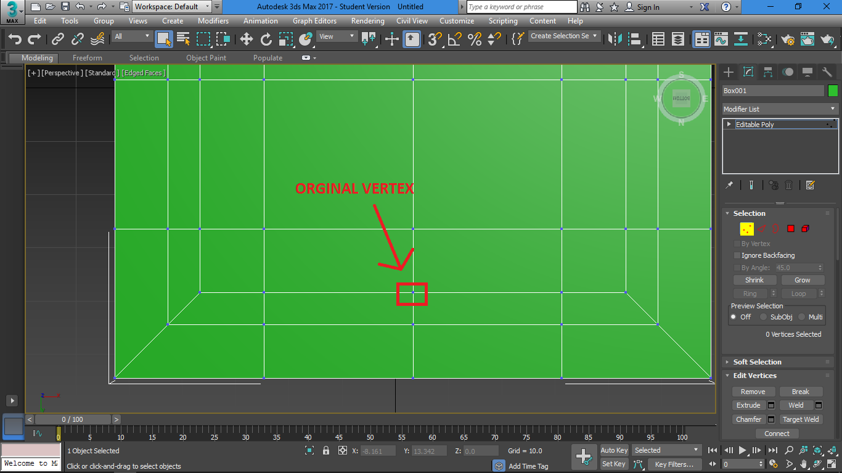Screen dimensions: 842x473
Task: Activate the Select and Move tool
Action: click(x=247, y=39)
